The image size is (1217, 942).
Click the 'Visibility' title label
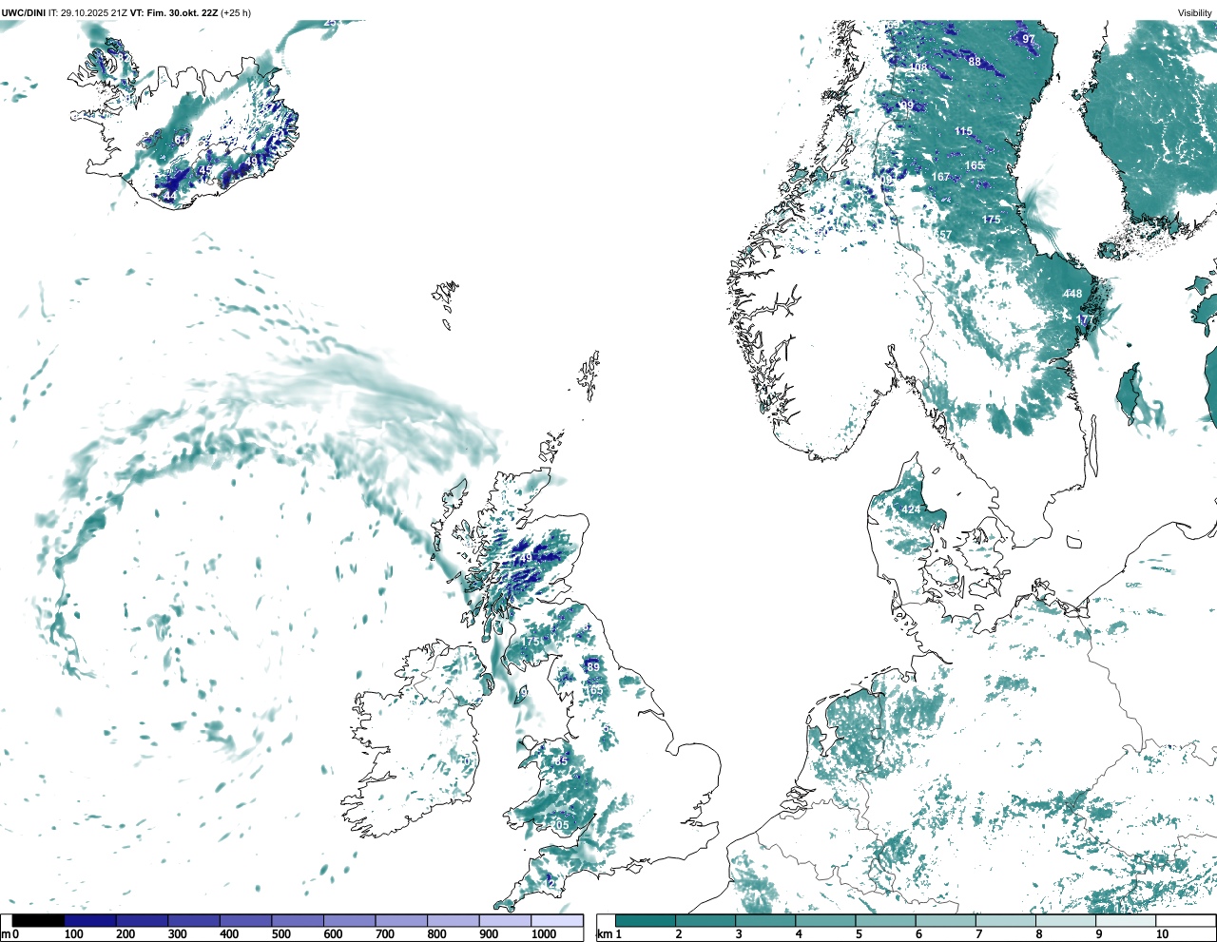tap(1194, 12)
